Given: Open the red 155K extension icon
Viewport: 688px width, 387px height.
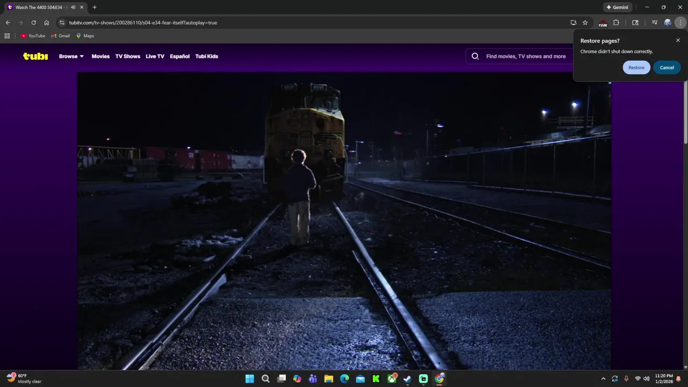Looking at the screenshot, I should 603,23.
